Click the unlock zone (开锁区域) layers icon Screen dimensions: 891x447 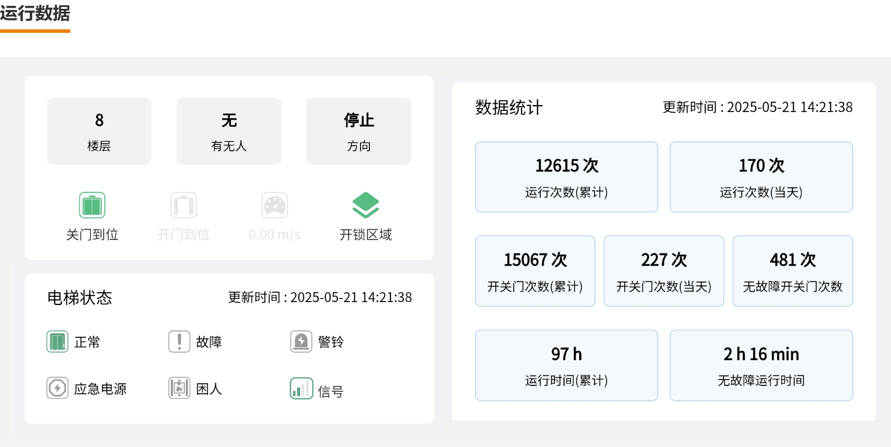click(x=366, y=205)
